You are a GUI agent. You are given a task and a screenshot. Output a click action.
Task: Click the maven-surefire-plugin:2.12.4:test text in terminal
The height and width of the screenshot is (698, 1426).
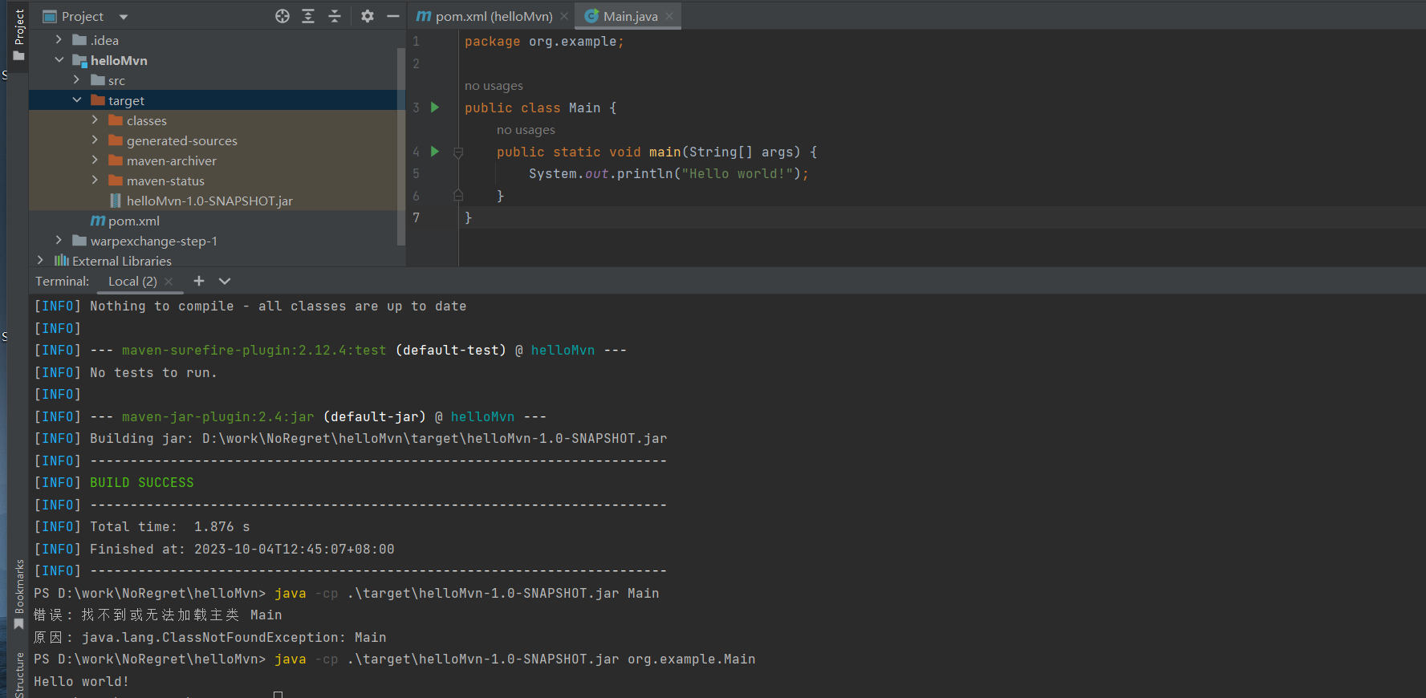click(x=254, y=351)
